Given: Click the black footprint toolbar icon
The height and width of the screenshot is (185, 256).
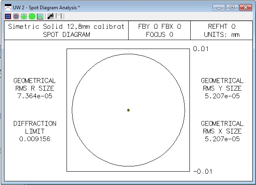Looking at the screenshot, I should tap(50, 16).
